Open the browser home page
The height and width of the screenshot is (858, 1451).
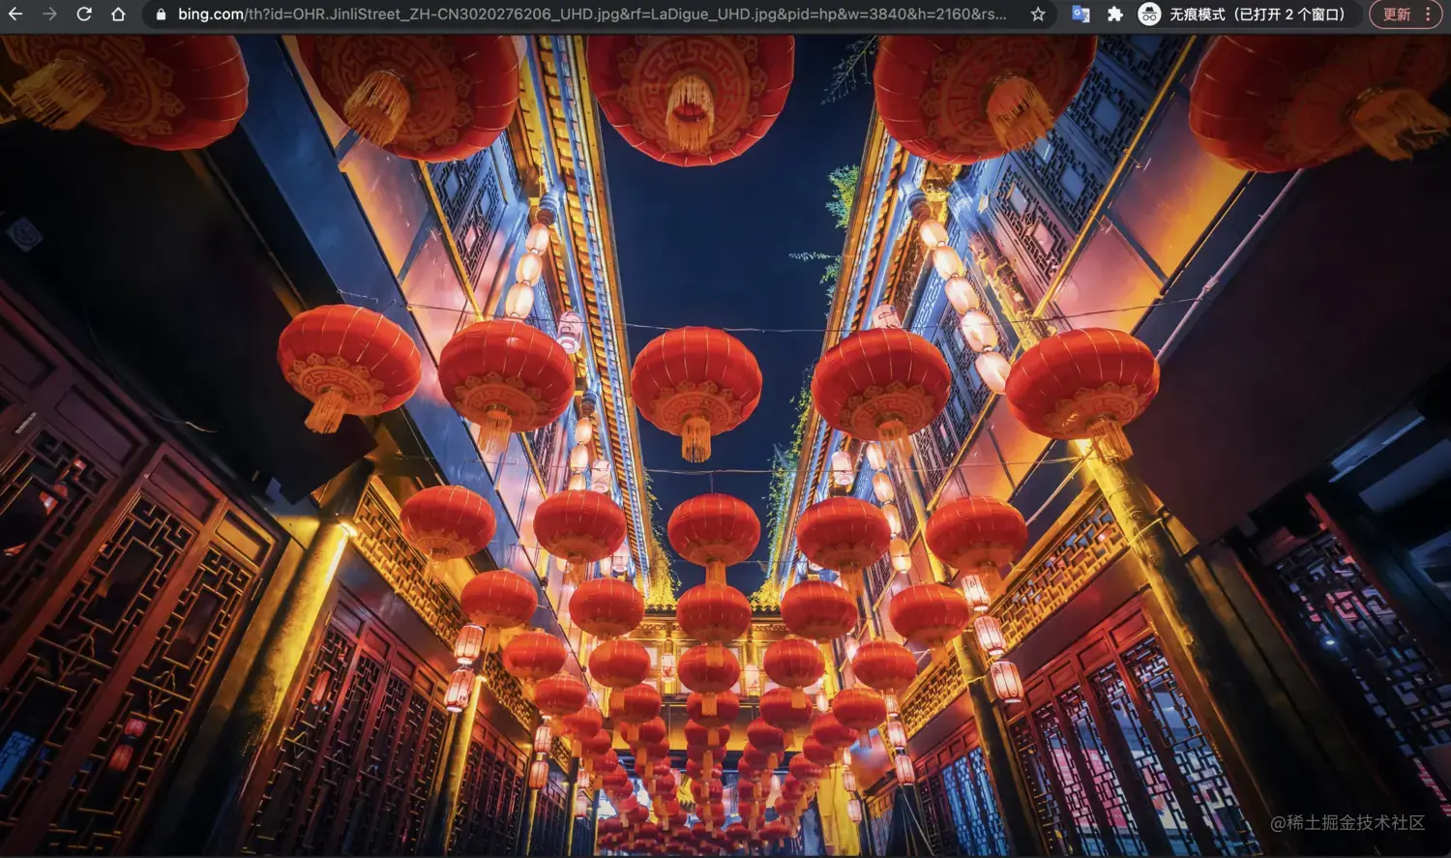(118, 15)
